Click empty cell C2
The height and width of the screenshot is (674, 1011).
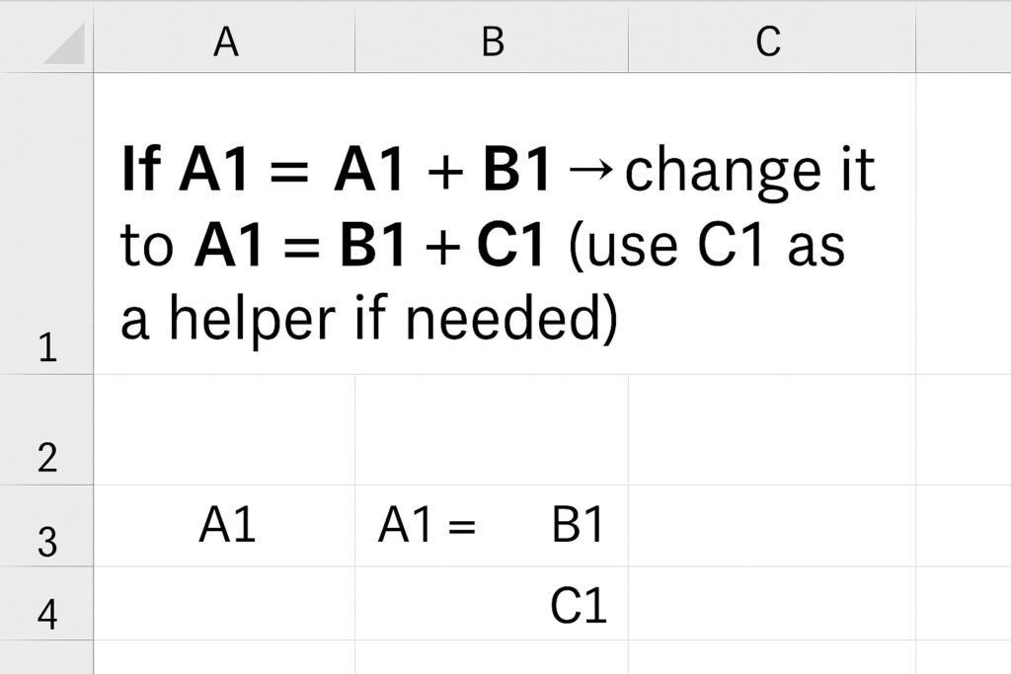pos(771,430)
